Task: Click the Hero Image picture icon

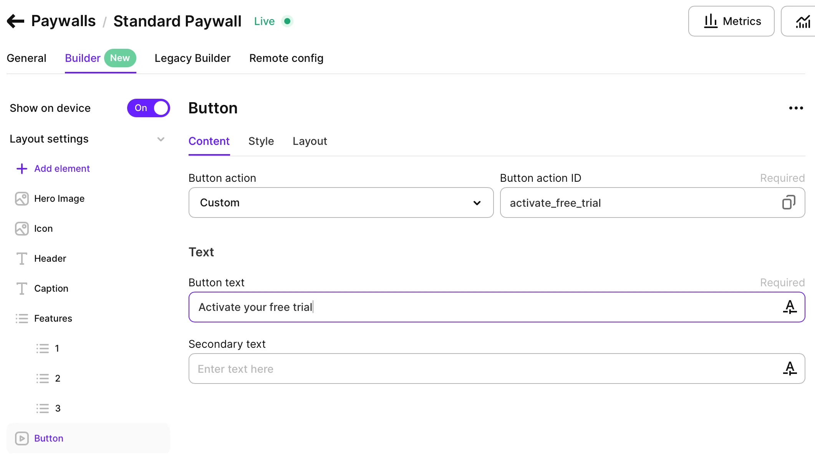Action: [22, 199]
